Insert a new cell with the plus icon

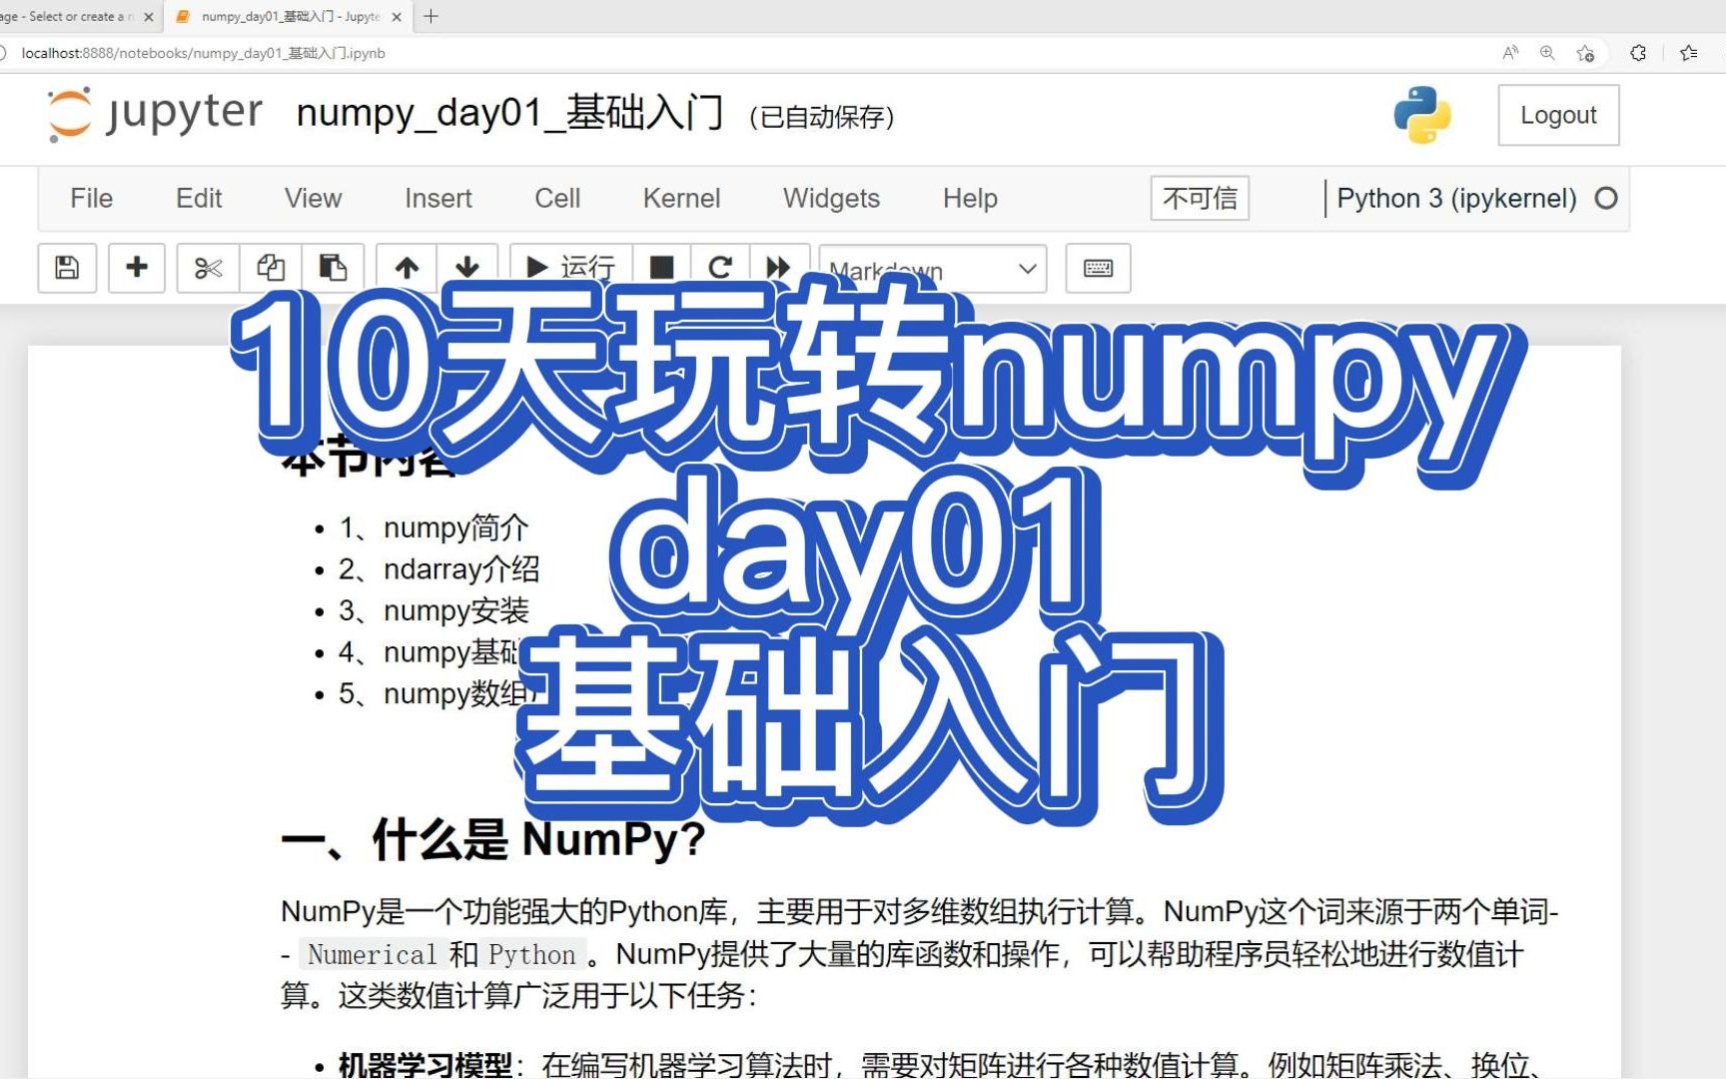tap(137, 268)
